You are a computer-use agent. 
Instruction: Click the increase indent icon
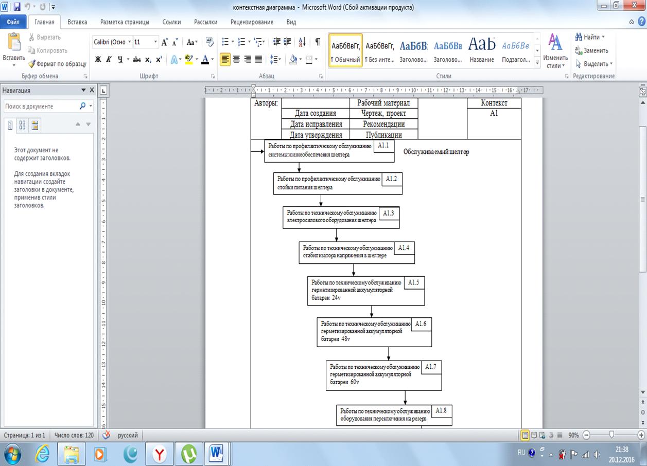coord(287,42)
